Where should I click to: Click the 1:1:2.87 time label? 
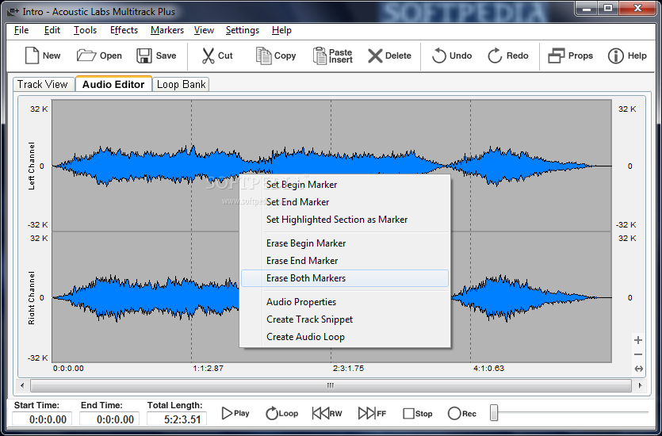tap(209, 369)
